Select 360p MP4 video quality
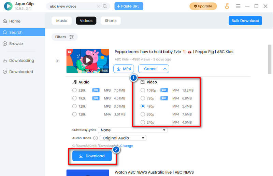This screenshot has width=273, height=176. (143, 114)
